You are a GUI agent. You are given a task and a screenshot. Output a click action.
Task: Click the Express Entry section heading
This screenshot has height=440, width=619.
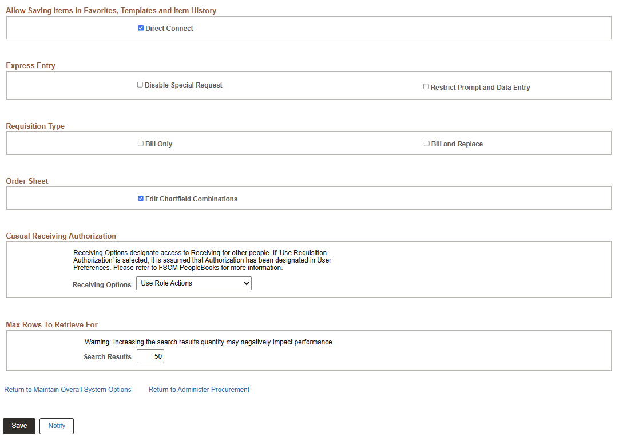tap(30, 65)
